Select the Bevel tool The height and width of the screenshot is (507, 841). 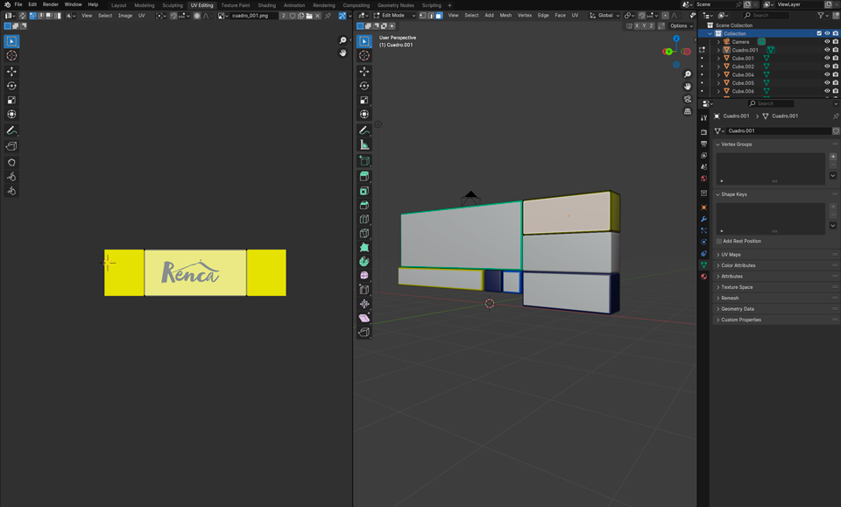pos(364,205)
